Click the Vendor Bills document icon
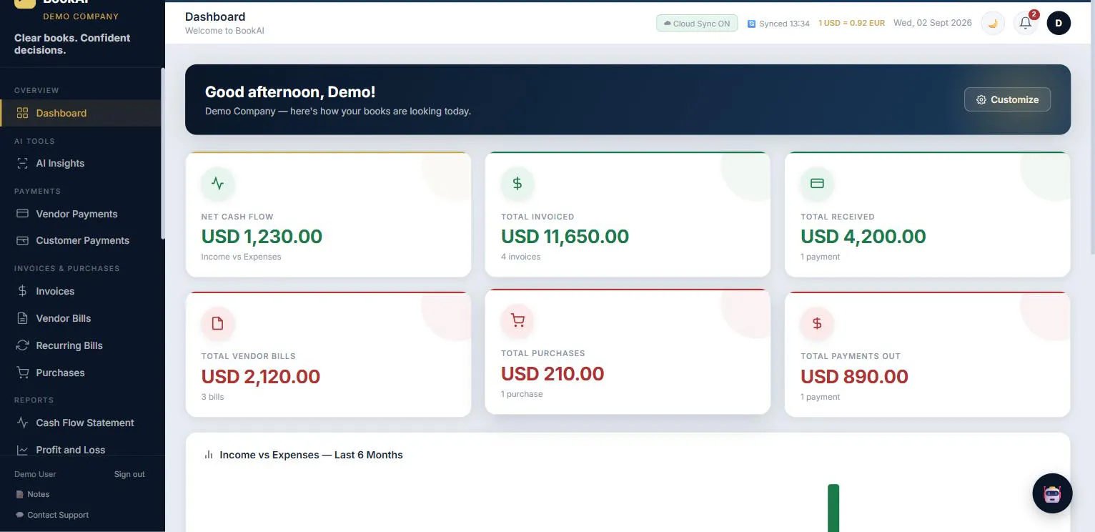Image resolution: width=1095 pixels, height=532 pixels. click(x=22, y=318)
